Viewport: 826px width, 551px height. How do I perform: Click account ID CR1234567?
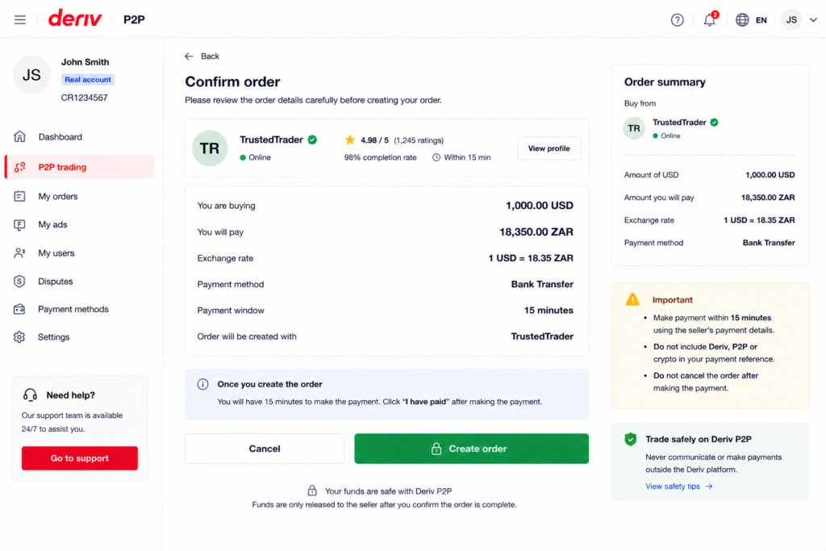click(84, 98)
